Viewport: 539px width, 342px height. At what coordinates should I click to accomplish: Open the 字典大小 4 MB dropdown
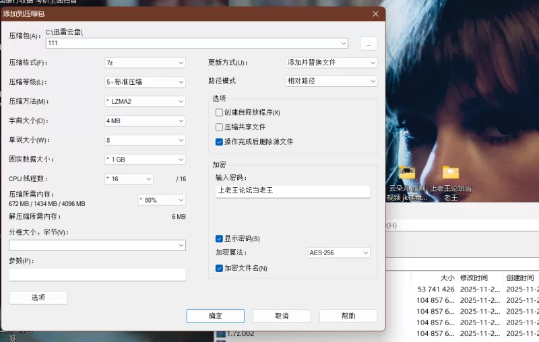[x=145, y=121]
